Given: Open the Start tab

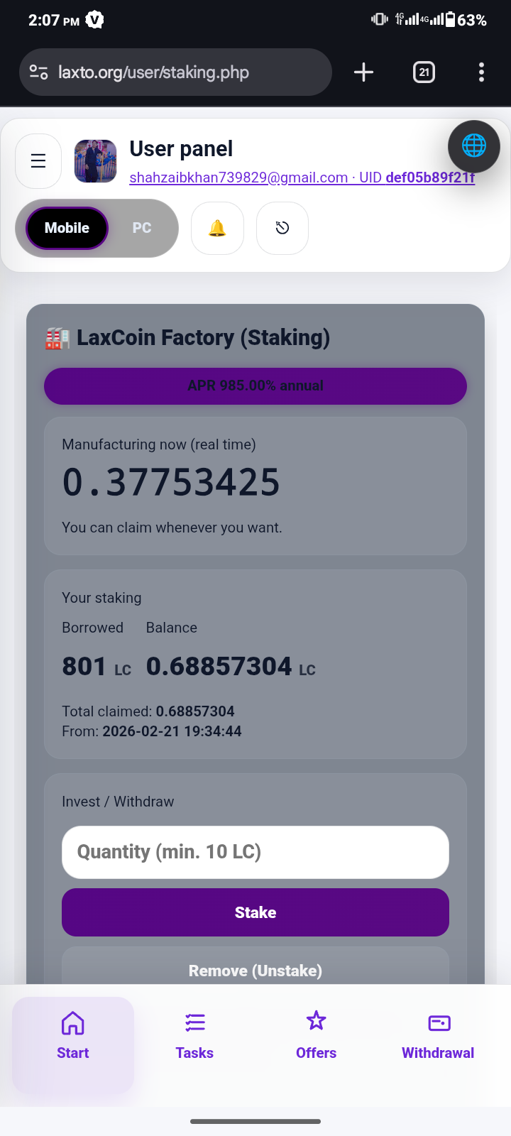Looking at the screenshot, I should tap(73, 1037).
